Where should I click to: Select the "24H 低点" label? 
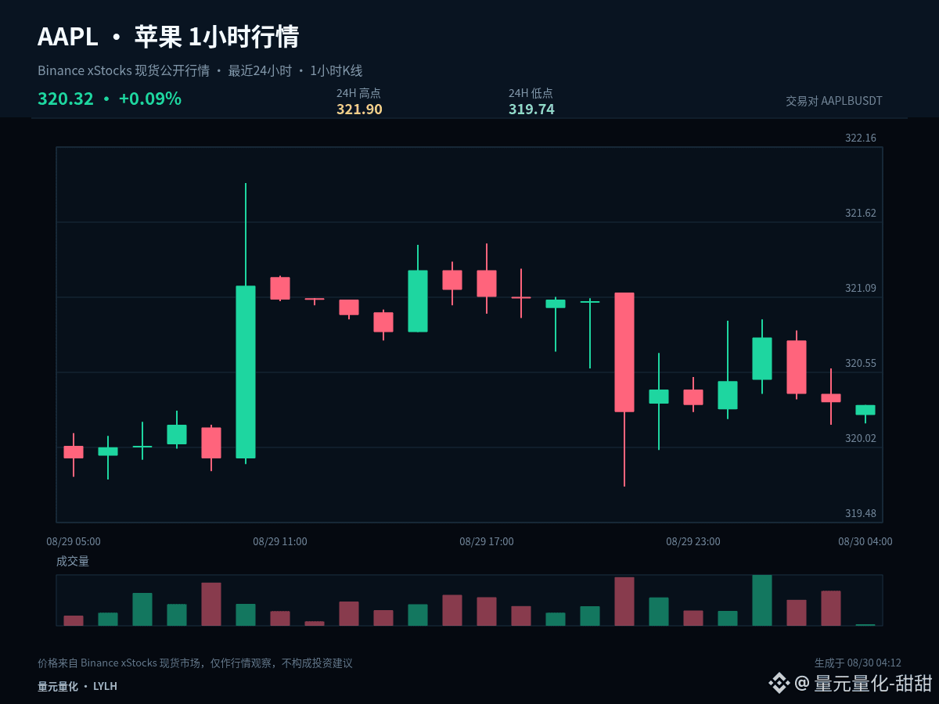(531, 93)
